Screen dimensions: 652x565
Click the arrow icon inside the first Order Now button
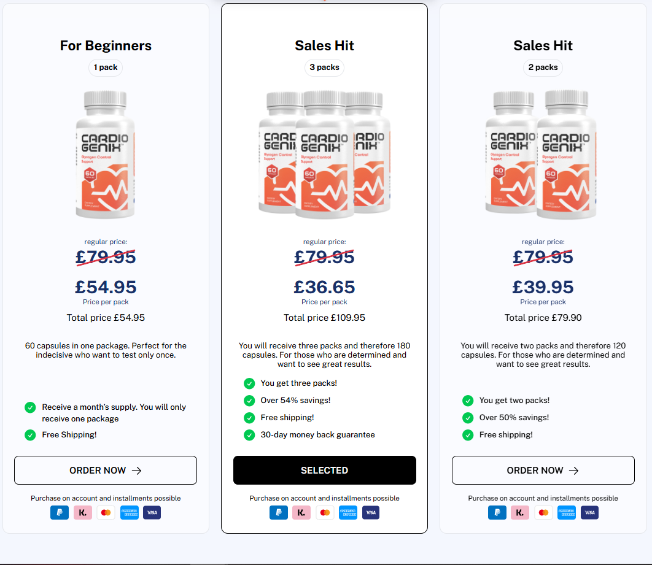[138, 470]
